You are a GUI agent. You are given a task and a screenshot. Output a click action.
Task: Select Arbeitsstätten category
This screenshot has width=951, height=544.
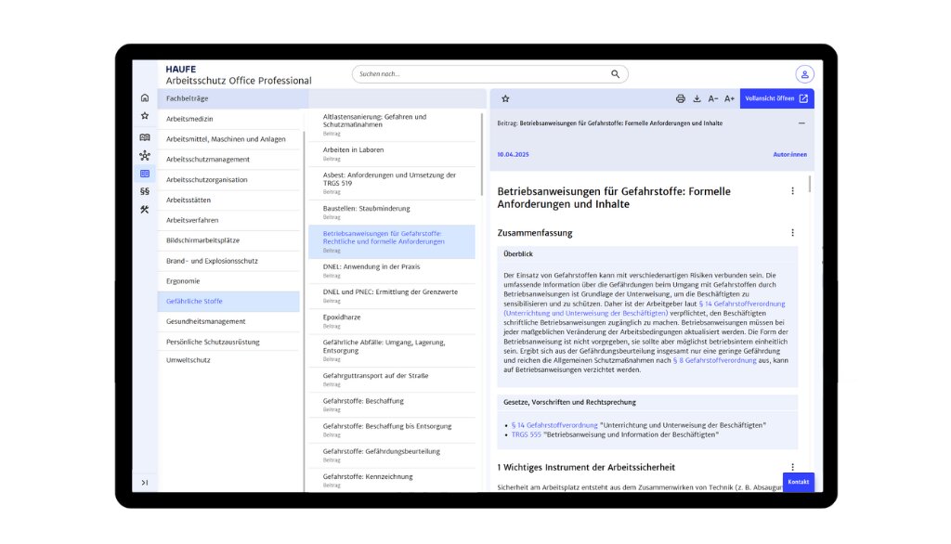(x=228, y=201)
